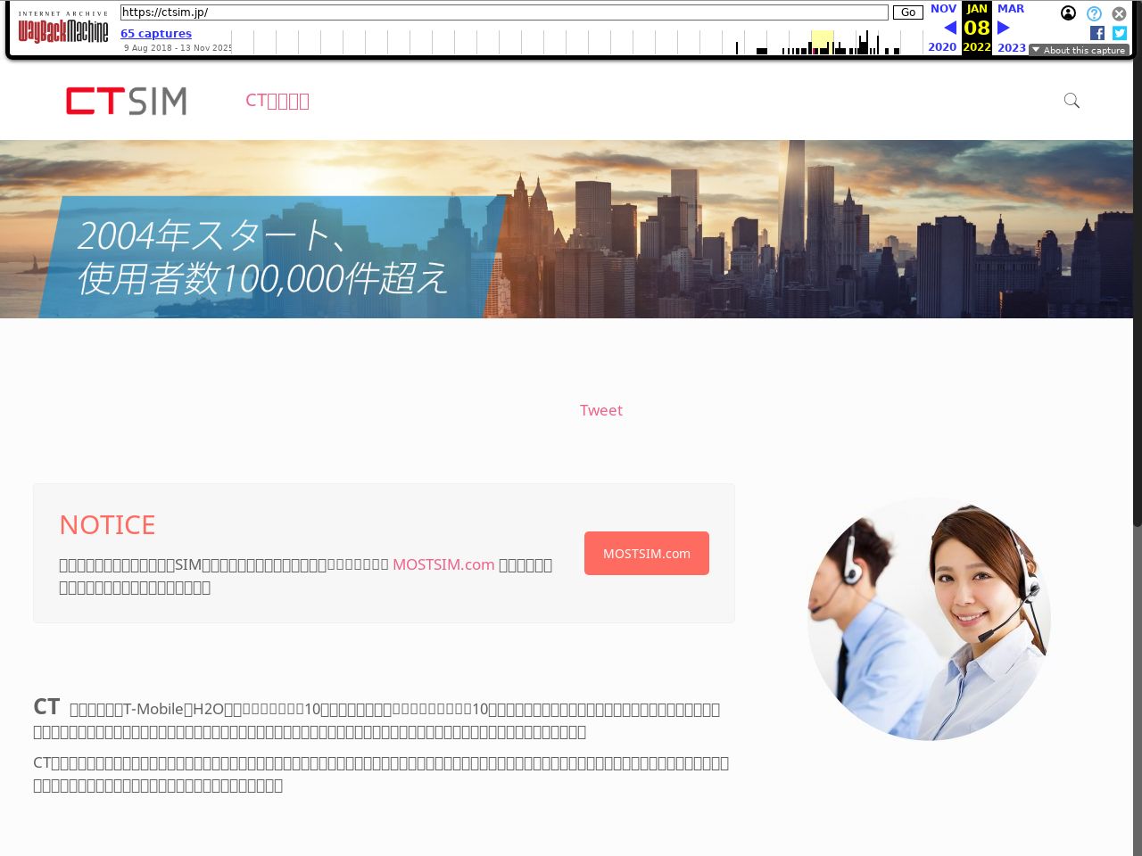Open the site search magnifier icon
This screenshot has height=856, width=1142.
click(1072, 101)
